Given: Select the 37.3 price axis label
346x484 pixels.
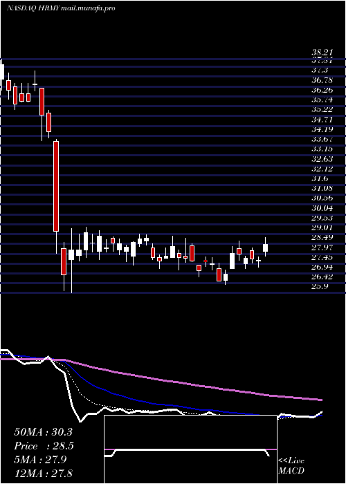Looking at the screenshot, I should [x=320, y=71].
